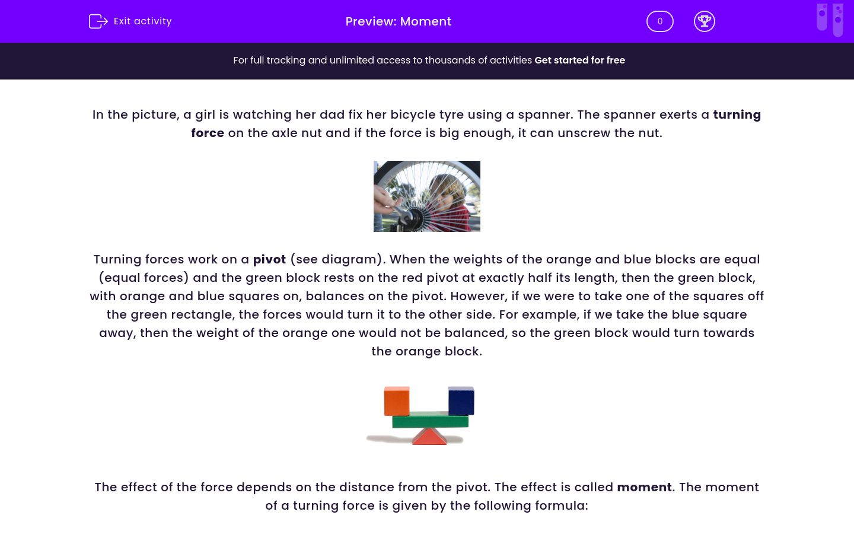Screen dimensions: 854x534
Task: Select the Preview: Moment title
Action: pos(398,21)
